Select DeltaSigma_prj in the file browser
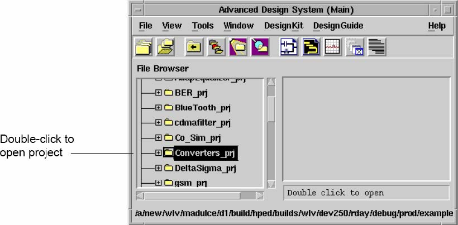The width and height of the screenshot is (458, 225). [x=206, y=168]
